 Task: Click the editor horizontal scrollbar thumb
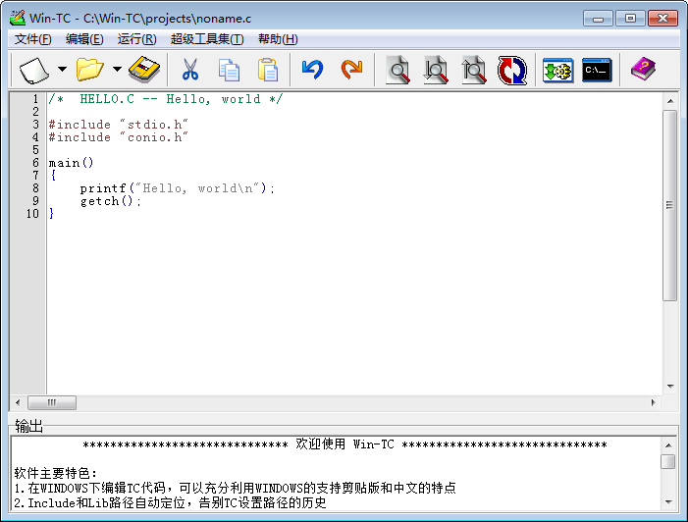(52, 402)
